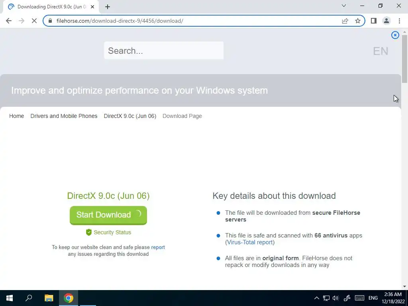Click the 'original form' text

coord(280,258)
